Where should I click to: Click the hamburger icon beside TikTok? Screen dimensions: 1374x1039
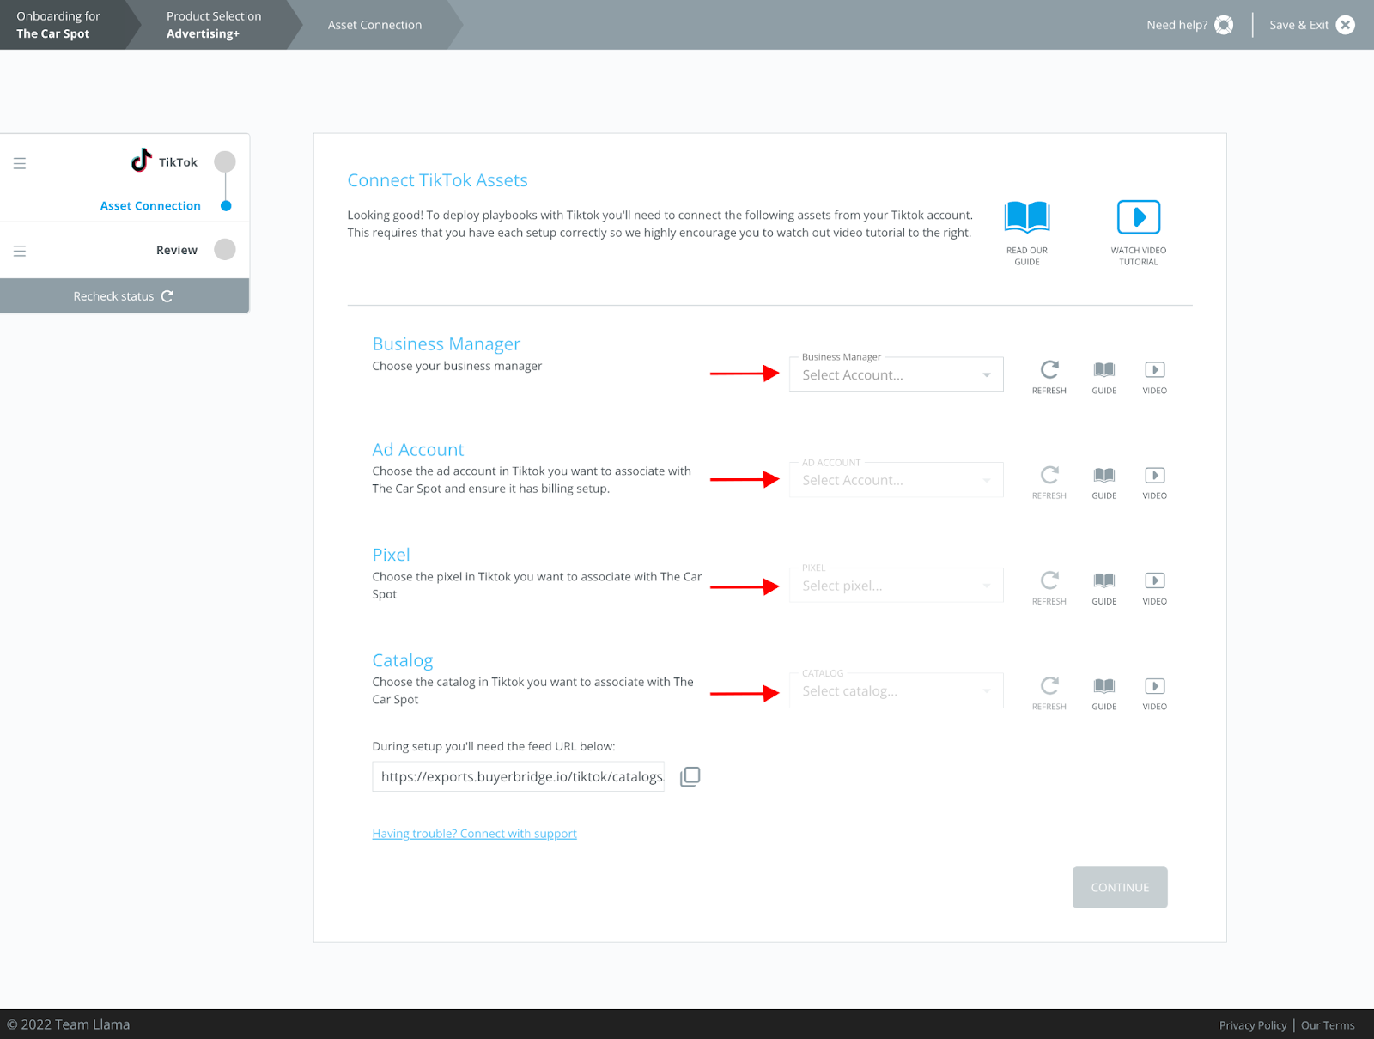tap(20, 163)
